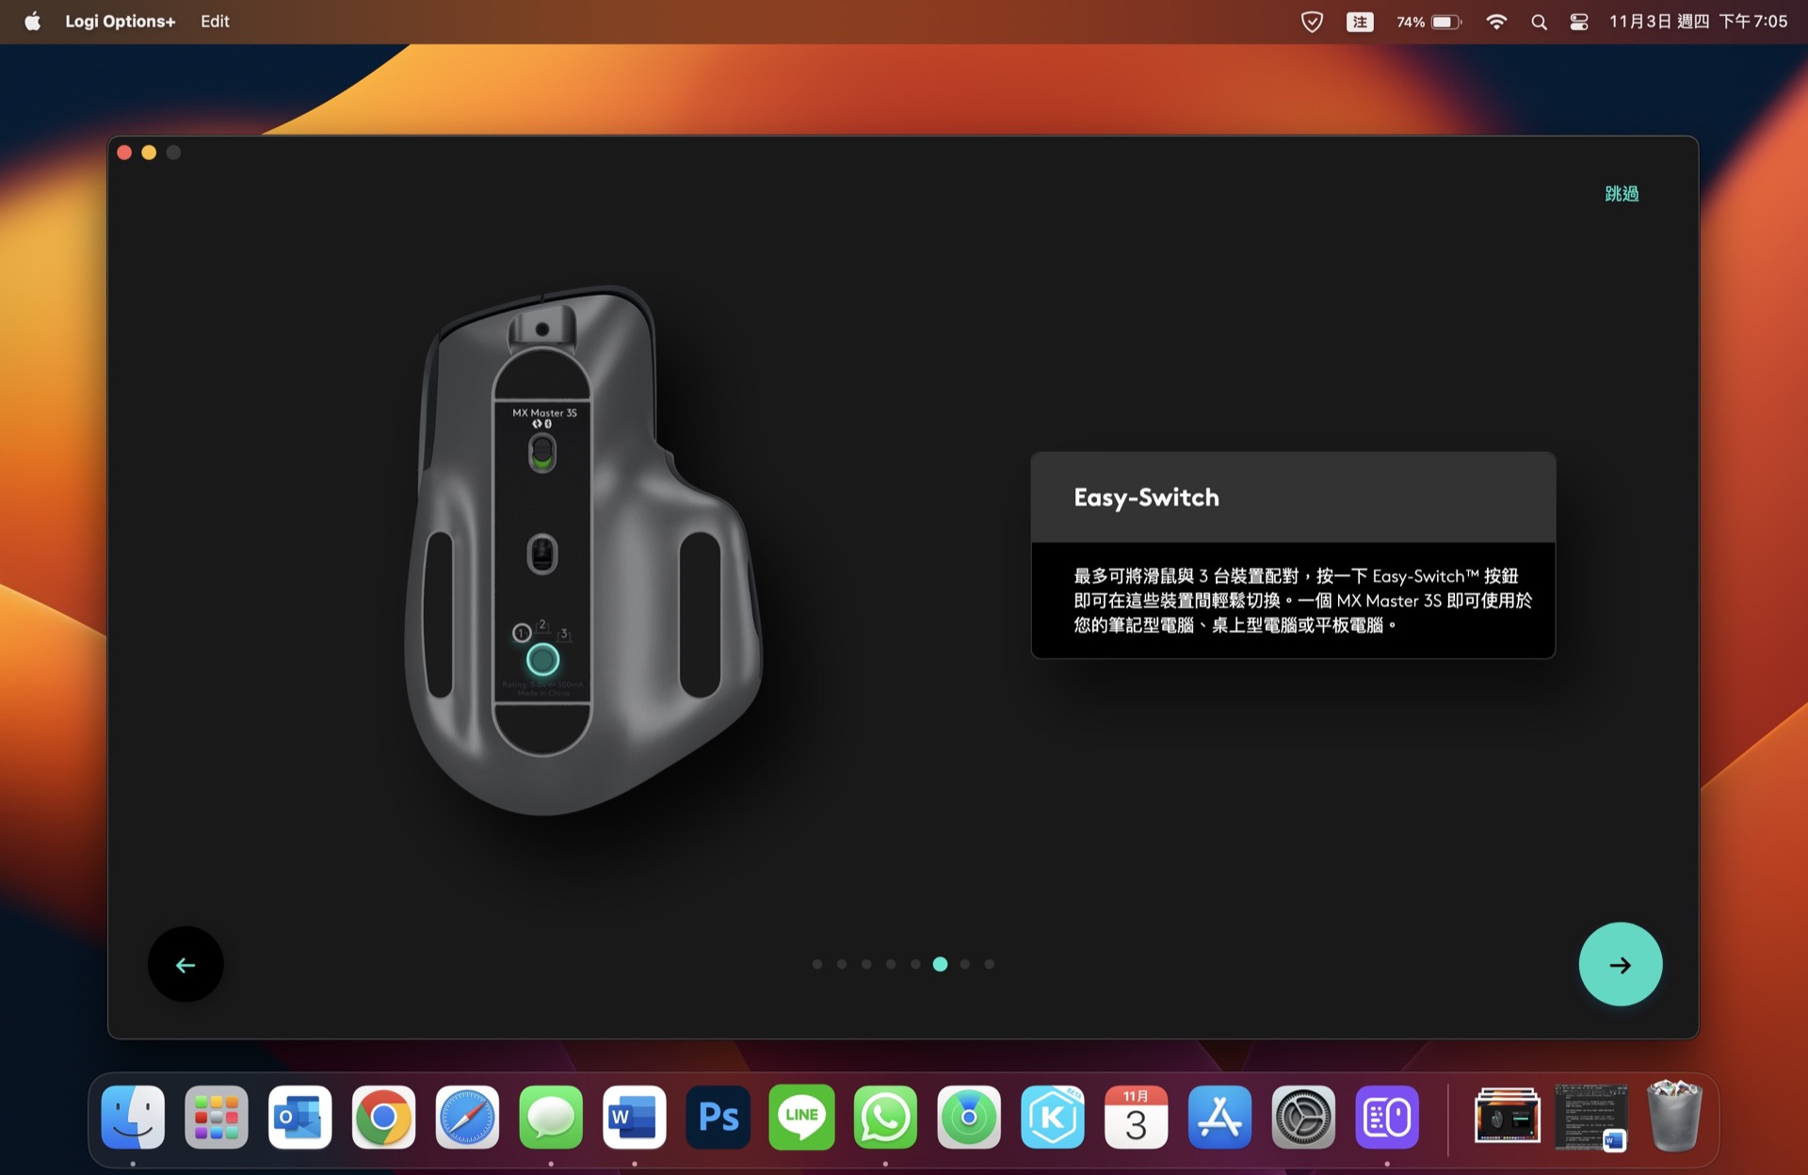Open LINE from the dock
This screenshot has width=1808, height=1175.
point(801,1118)
